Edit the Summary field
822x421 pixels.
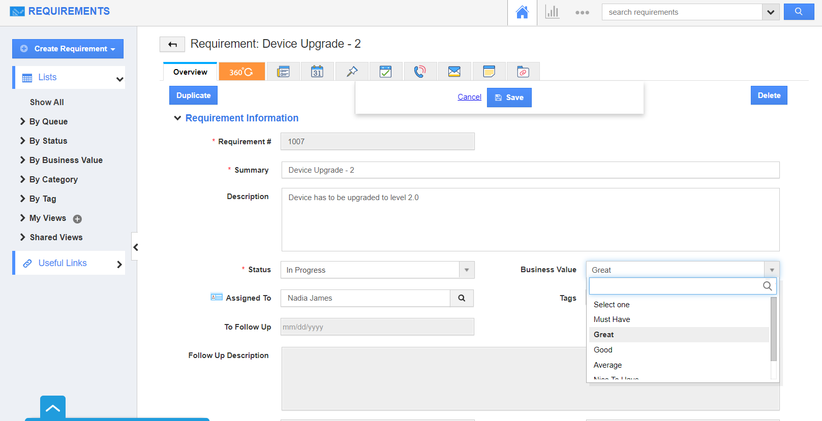coord(530,170)
